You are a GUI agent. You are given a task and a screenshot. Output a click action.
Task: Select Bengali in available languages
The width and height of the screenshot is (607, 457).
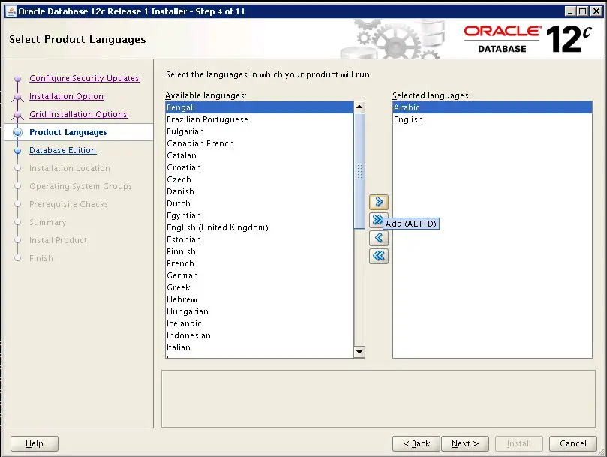click(x=260, y=107)
